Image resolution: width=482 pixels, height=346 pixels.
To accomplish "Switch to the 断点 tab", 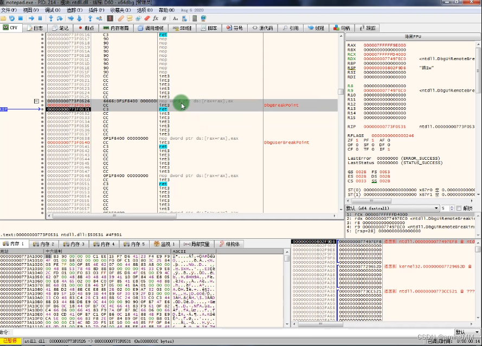I will [x=86, y=28].
